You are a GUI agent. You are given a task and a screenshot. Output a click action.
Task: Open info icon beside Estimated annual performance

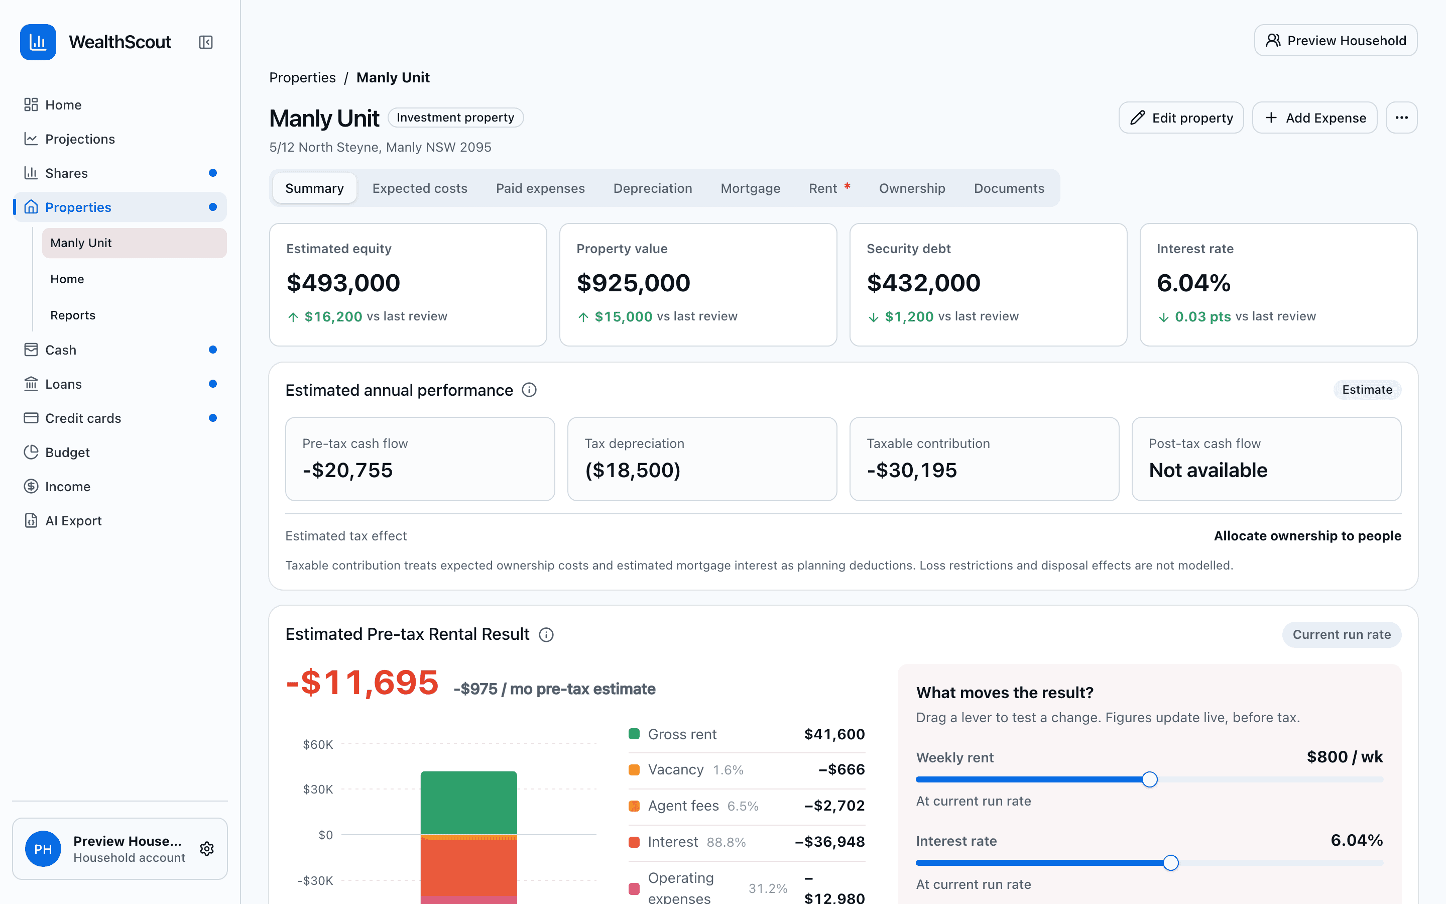click(x=529, y=390)
